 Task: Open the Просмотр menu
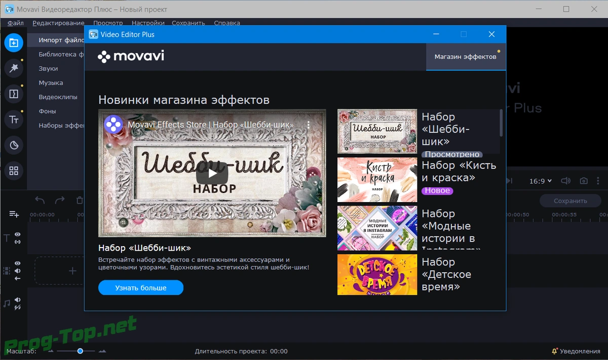tap(108, 23)
